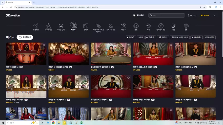This screenshot has width=223, height=125.
Task: Open the browser tab search dropdown arrow
Action: [2, 2]
